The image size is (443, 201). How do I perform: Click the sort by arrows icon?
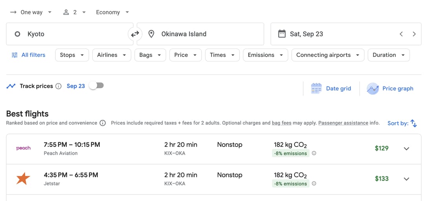[414, 123]
